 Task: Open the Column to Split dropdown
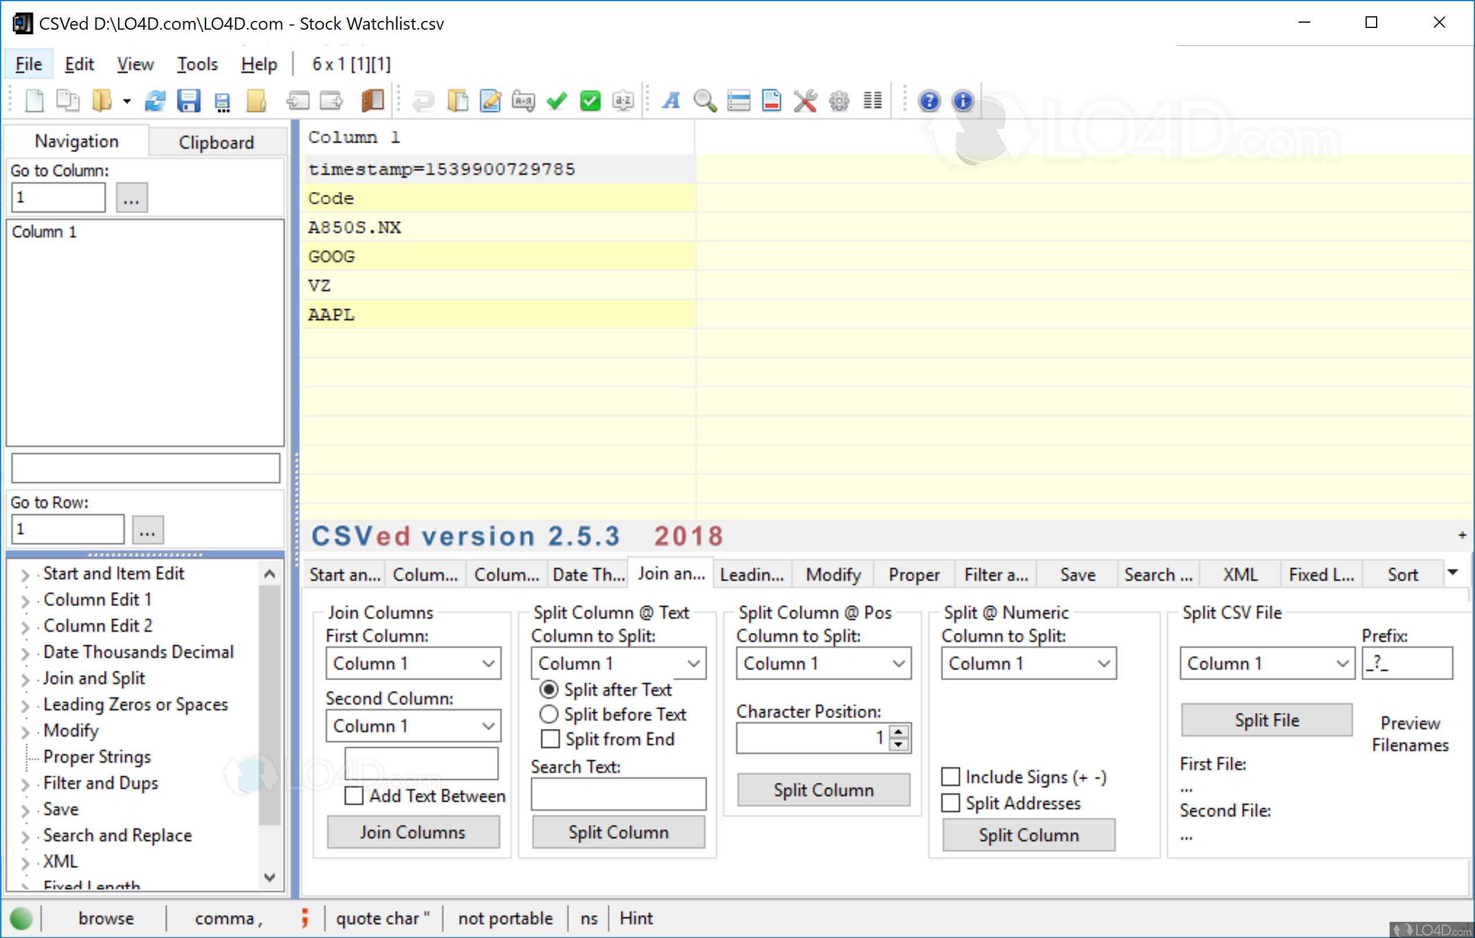click(618, 663)
